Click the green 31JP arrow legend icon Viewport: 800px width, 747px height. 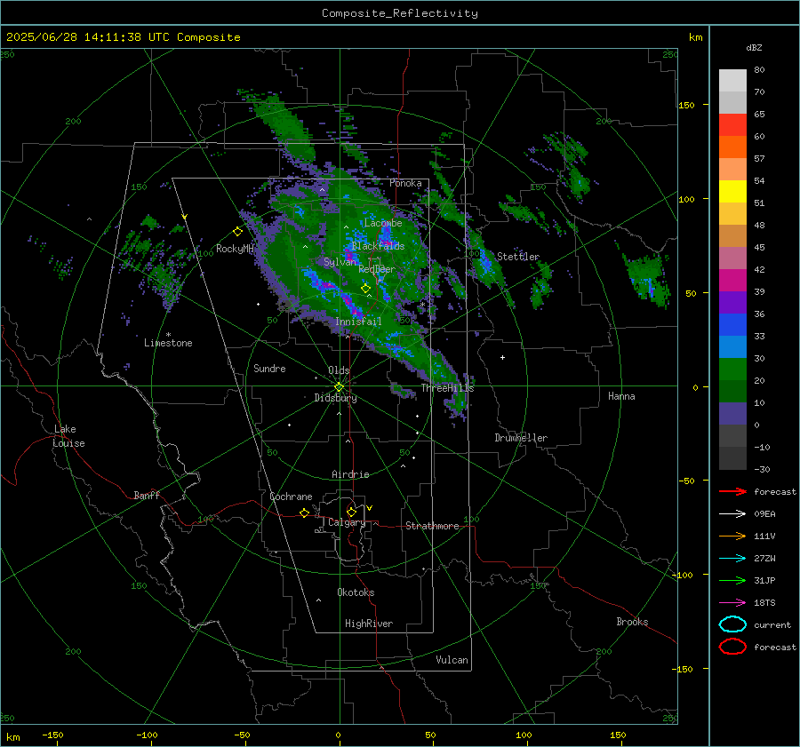click(x=732, y=580)
